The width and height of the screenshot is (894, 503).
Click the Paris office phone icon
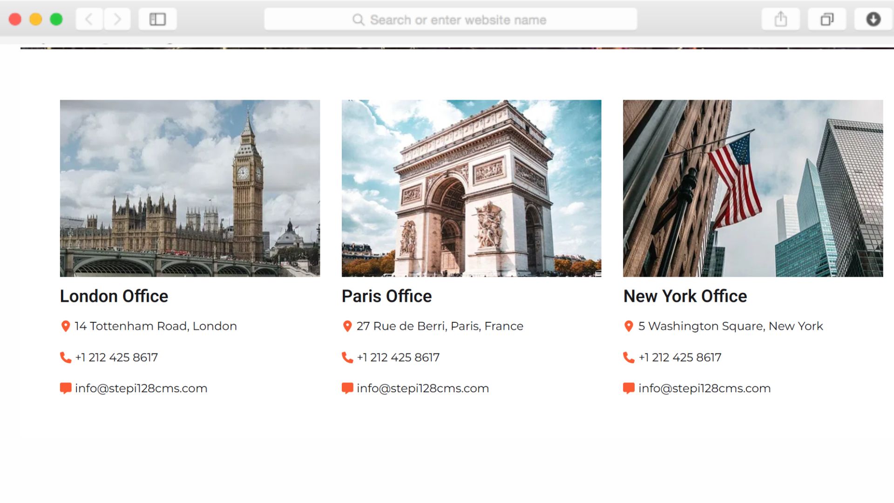(347, 358)
